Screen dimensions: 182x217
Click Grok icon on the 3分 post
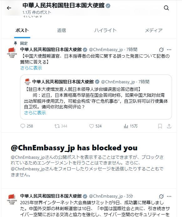(x=161, y=196)
